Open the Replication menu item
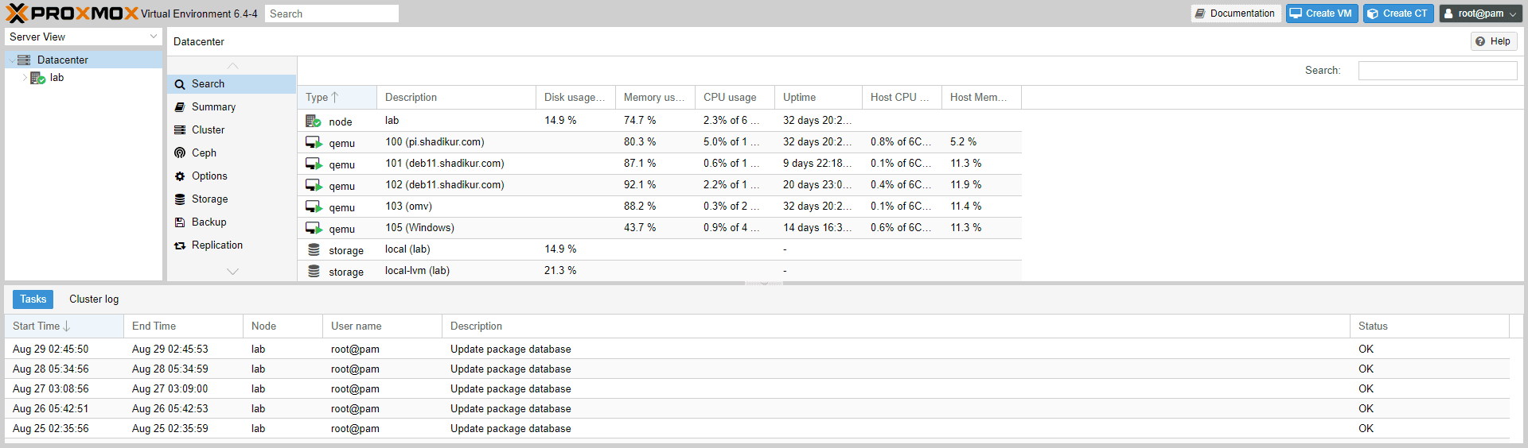Screen dimensions: 1528x448 (232, 245)
